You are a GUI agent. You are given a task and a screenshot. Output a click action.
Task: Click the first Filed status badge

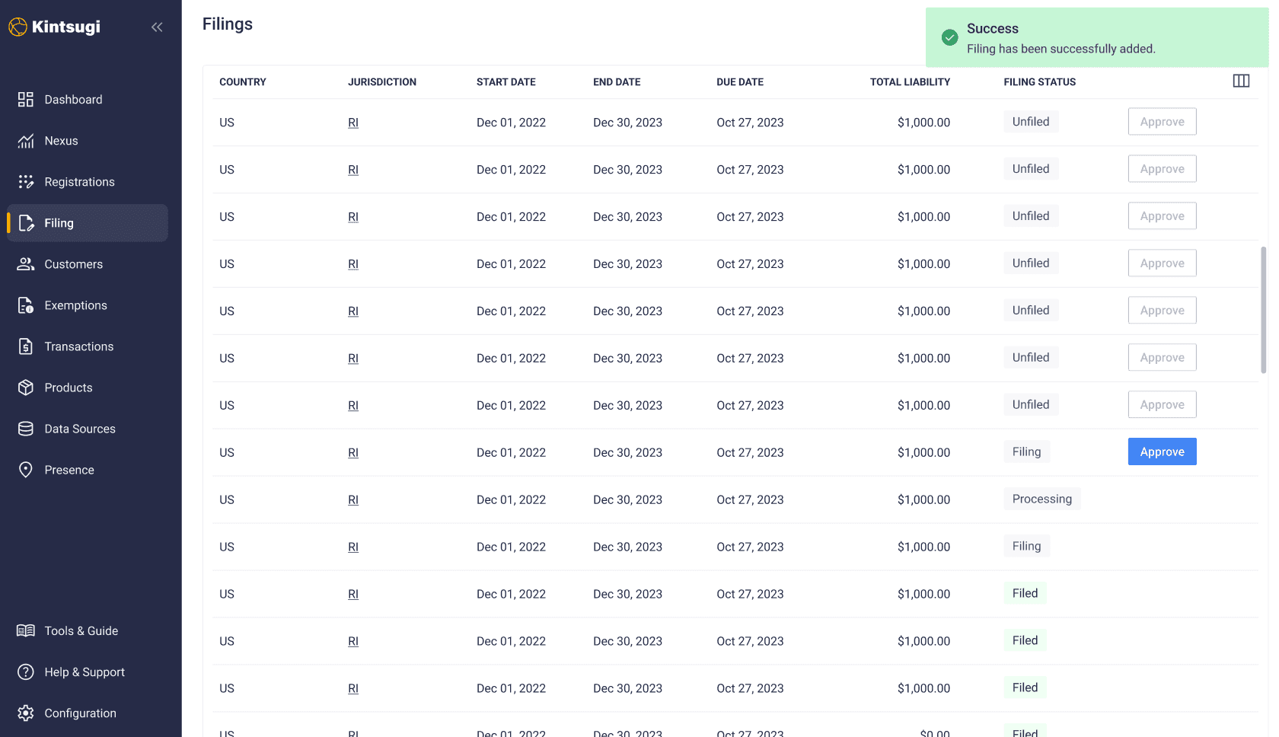tap(1025, 593)
